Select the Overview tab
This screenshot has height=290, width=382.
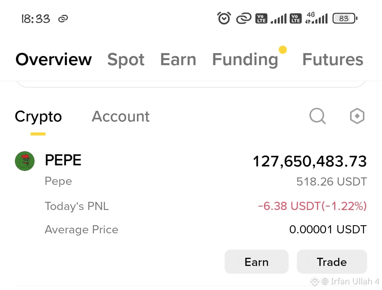(54, 59)
